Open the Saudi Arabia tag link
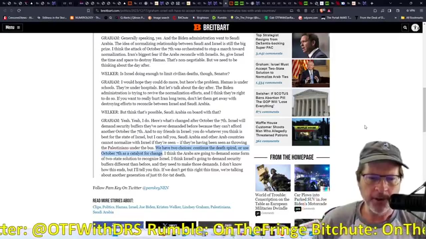 pyautogui.click(x=103, y=212)
